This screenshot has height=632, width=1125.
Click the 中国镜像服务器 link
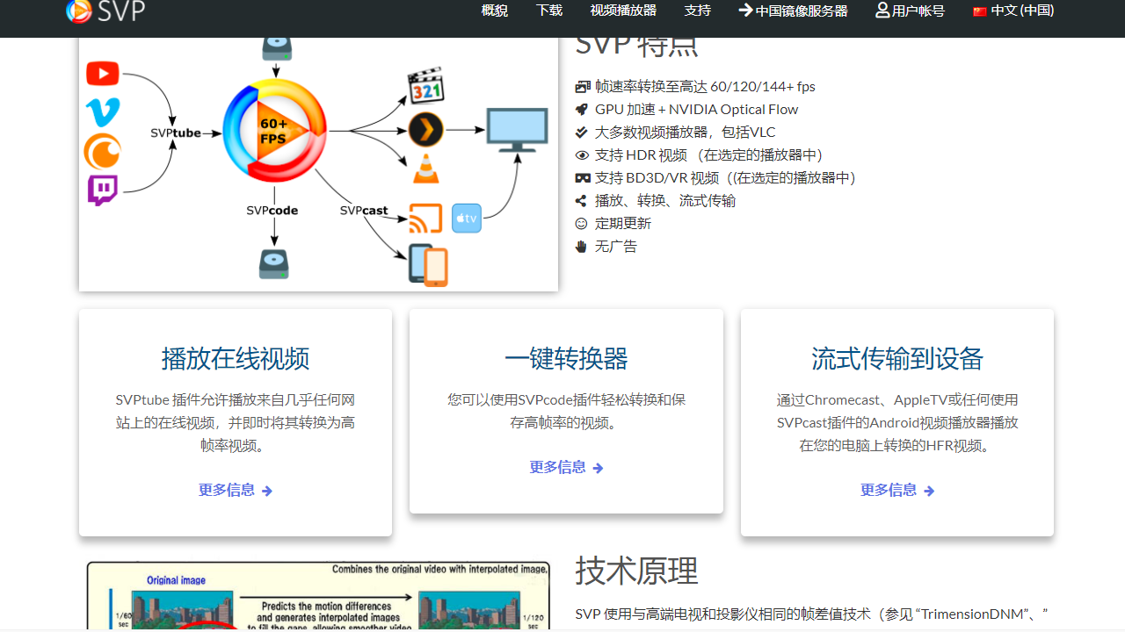click(x=793, y=11)
